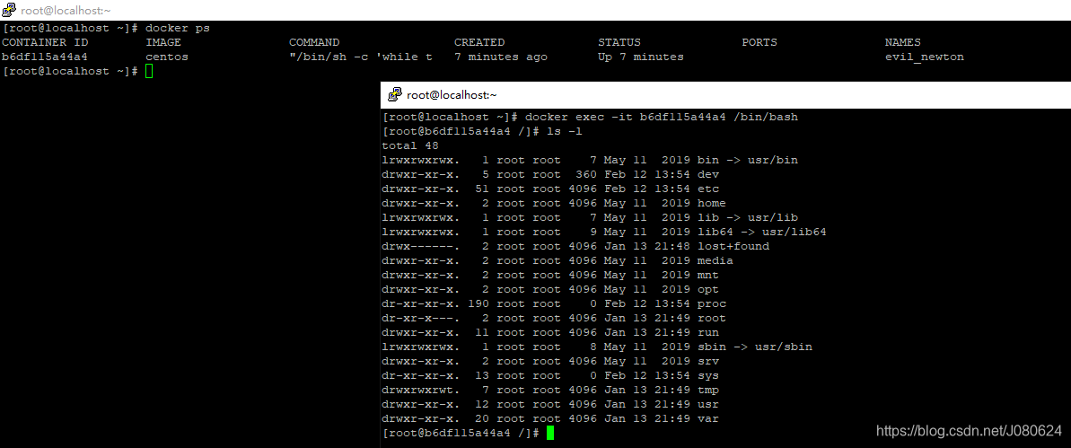
Task: Select the 'NAMES' column header
Action: click(x=903, y=42)
